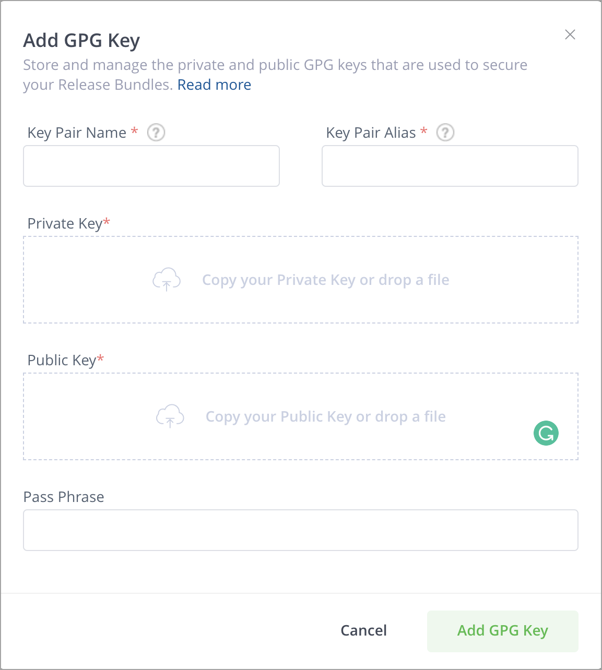Click the Add GPG Key dialog heading
The image size is (602, 670).
(x=81, y=40)
